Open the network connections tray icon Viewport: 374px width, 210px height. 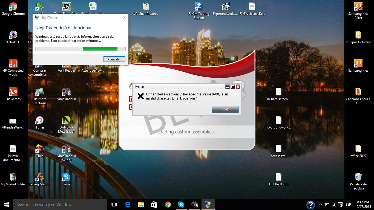pyautogui.click(x=334, y=205)
